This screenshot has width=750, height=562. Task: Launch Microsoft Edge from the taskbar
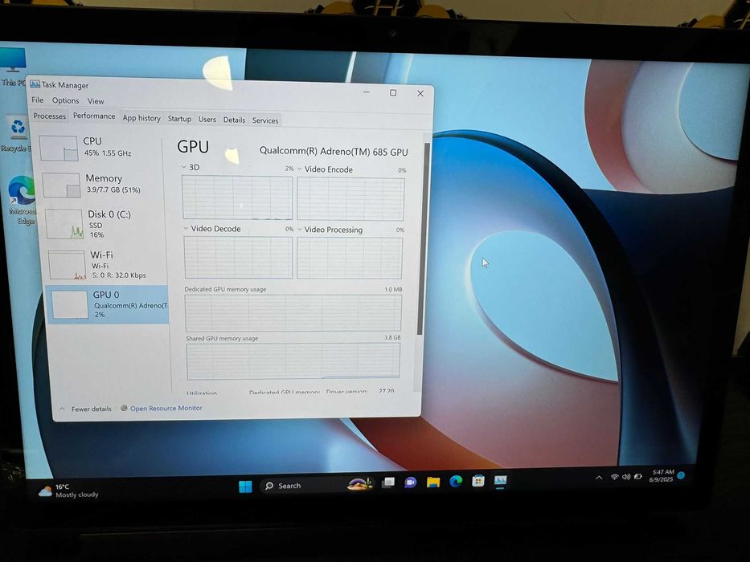click(x=456, y=481)
